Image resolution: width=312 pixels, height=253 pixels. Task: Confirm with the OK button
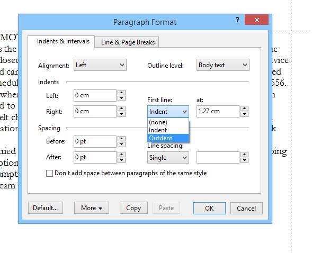click(x=209, y=209)
